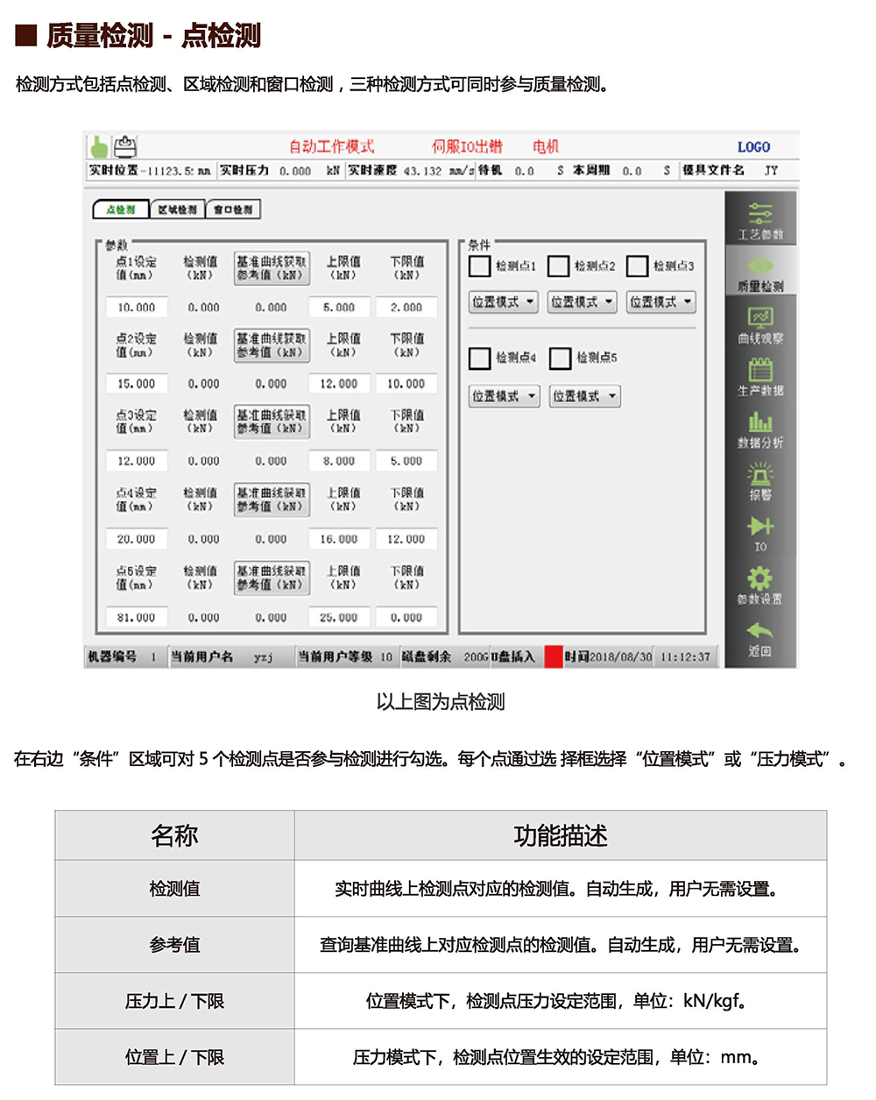This screenshot has height=1100, width=876.
Task: Click 基准曲线获取参考值 button for point 1
Action: (x=272, y=268)
